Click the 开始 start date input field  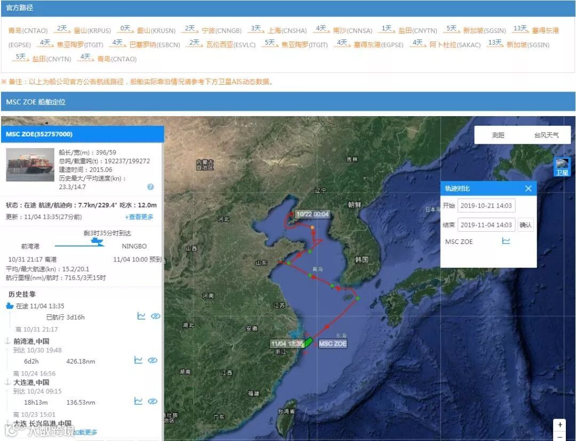click(486, 206)
